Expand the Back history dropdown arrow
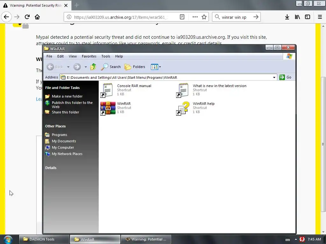326x244 pixels. pyautogui.click(x=68, y=67)
